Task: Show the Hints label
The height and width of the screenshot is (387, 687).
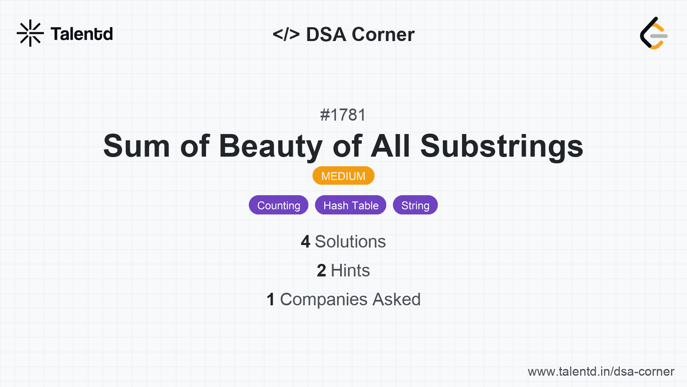Action: [350, 271]
